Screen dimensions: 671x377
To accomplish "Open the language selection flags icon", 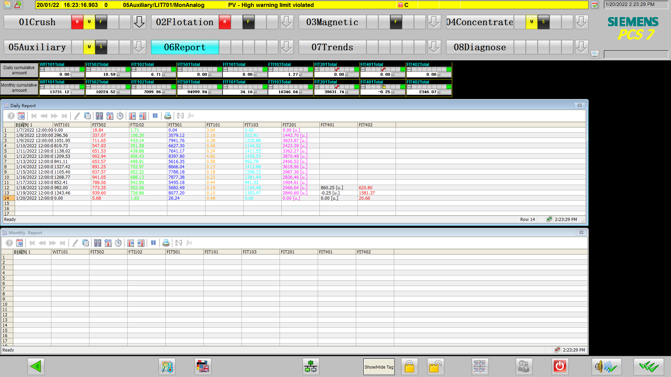I will coord(203,367).
